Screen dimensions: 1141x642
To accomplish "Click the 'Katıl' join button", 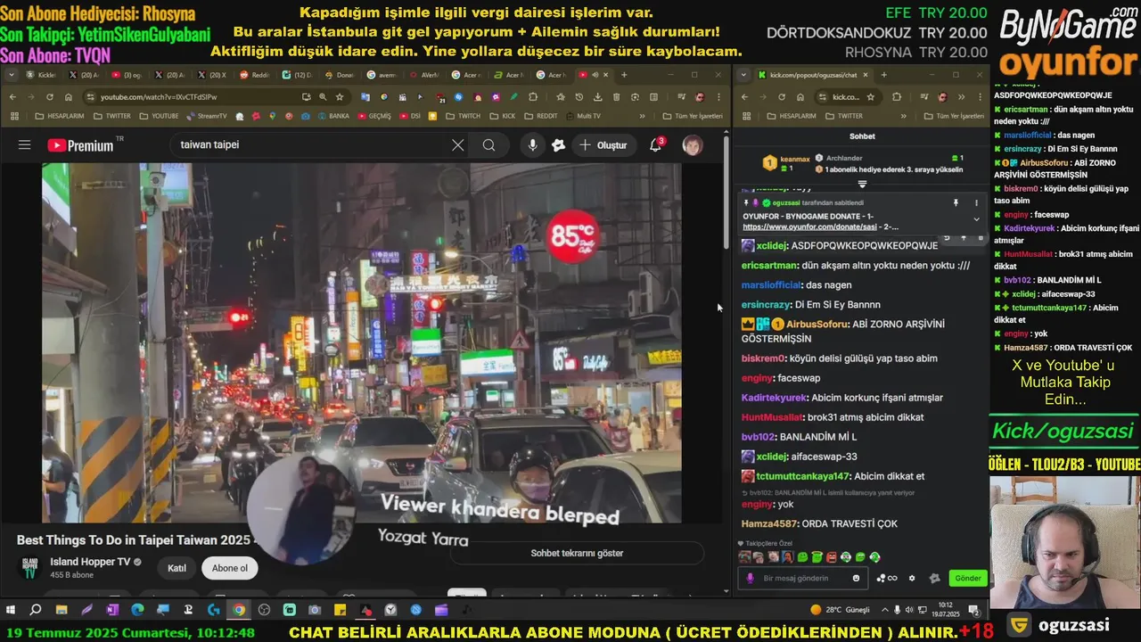I will 176,568.
